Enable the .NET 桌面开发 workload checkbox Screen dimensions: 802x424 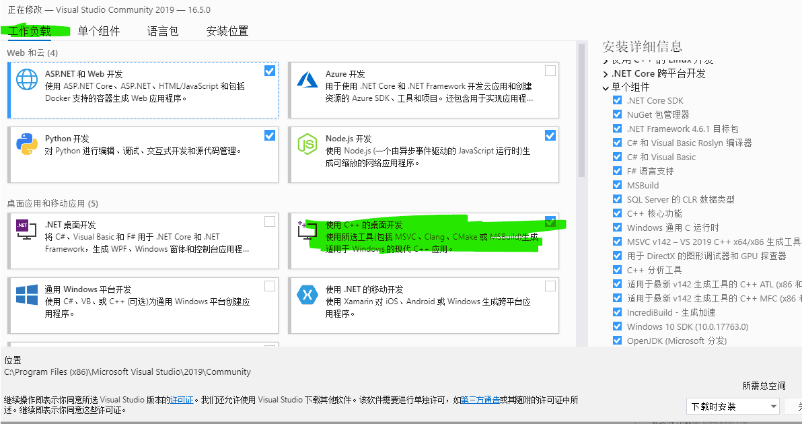click(270, 221)
